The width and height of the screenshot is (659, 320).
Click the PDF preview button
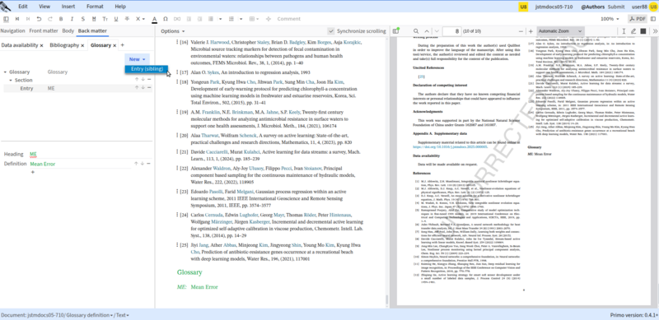pyautogui.click(x=638, y=19)
